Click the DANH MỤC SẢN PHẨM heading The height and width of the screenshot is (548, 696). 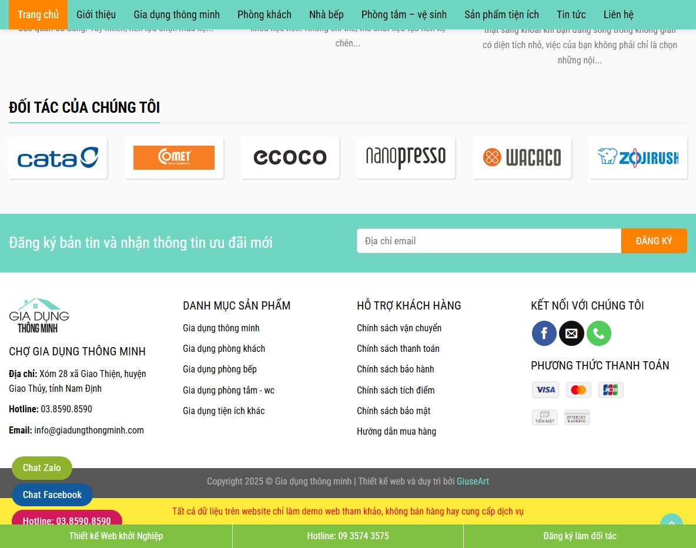pos(236,305)
